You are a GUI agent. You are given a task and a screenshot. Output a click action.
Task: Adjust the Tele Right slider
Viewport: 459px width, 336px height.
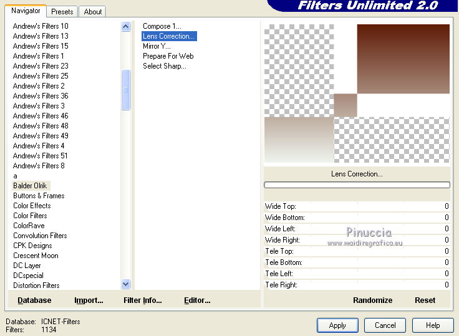coord(357,284)
